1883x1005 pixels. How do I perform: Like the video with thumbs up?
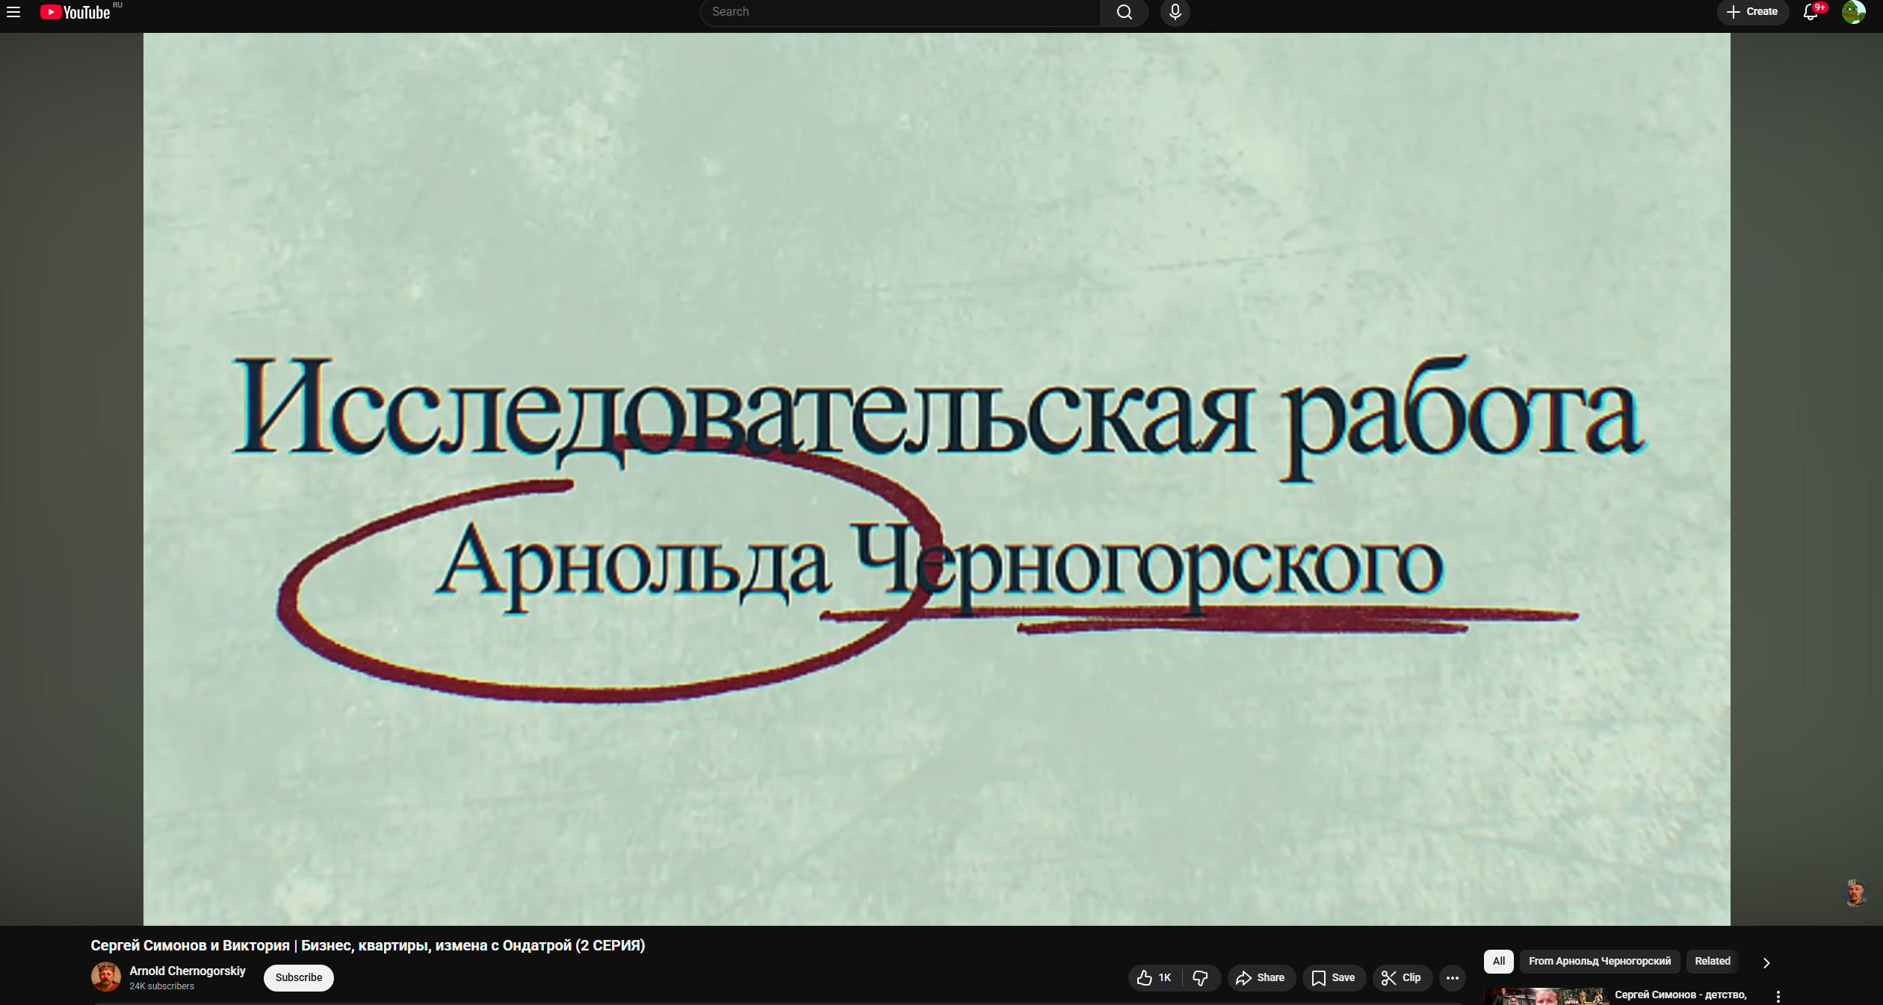(1154, 977)
